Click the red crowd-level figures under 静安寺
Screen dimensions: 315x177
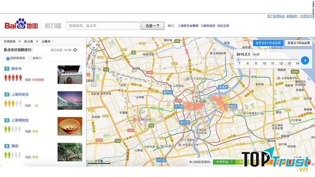(13, 77)
